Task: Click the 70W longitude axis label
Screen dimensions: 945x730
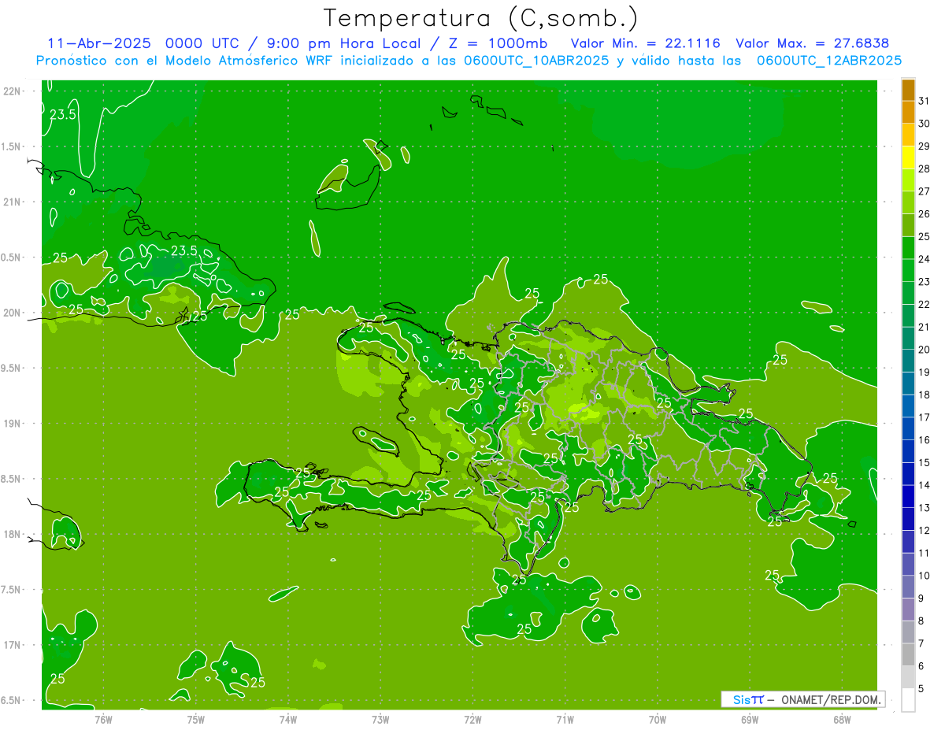Action: [658, 719]
